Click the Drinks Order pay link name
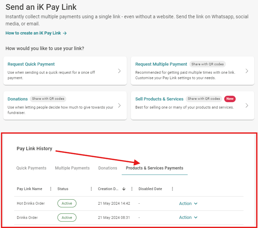This screenshot has height=228, width=258. tap(27, 218)
